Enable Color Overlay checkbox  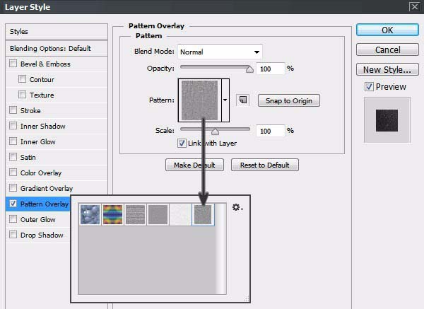click(13, 173)
